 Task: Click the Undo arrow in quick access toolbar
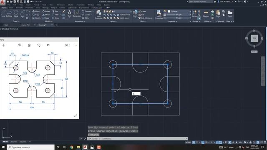coord(32,2)
